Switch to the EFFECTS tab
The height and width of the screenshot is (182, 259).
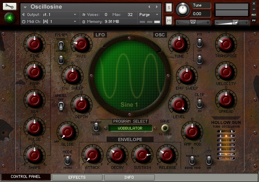point(77,178)
